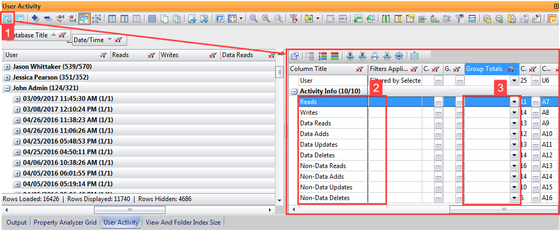Click the Date/Time grouping chip

(100, 40)
